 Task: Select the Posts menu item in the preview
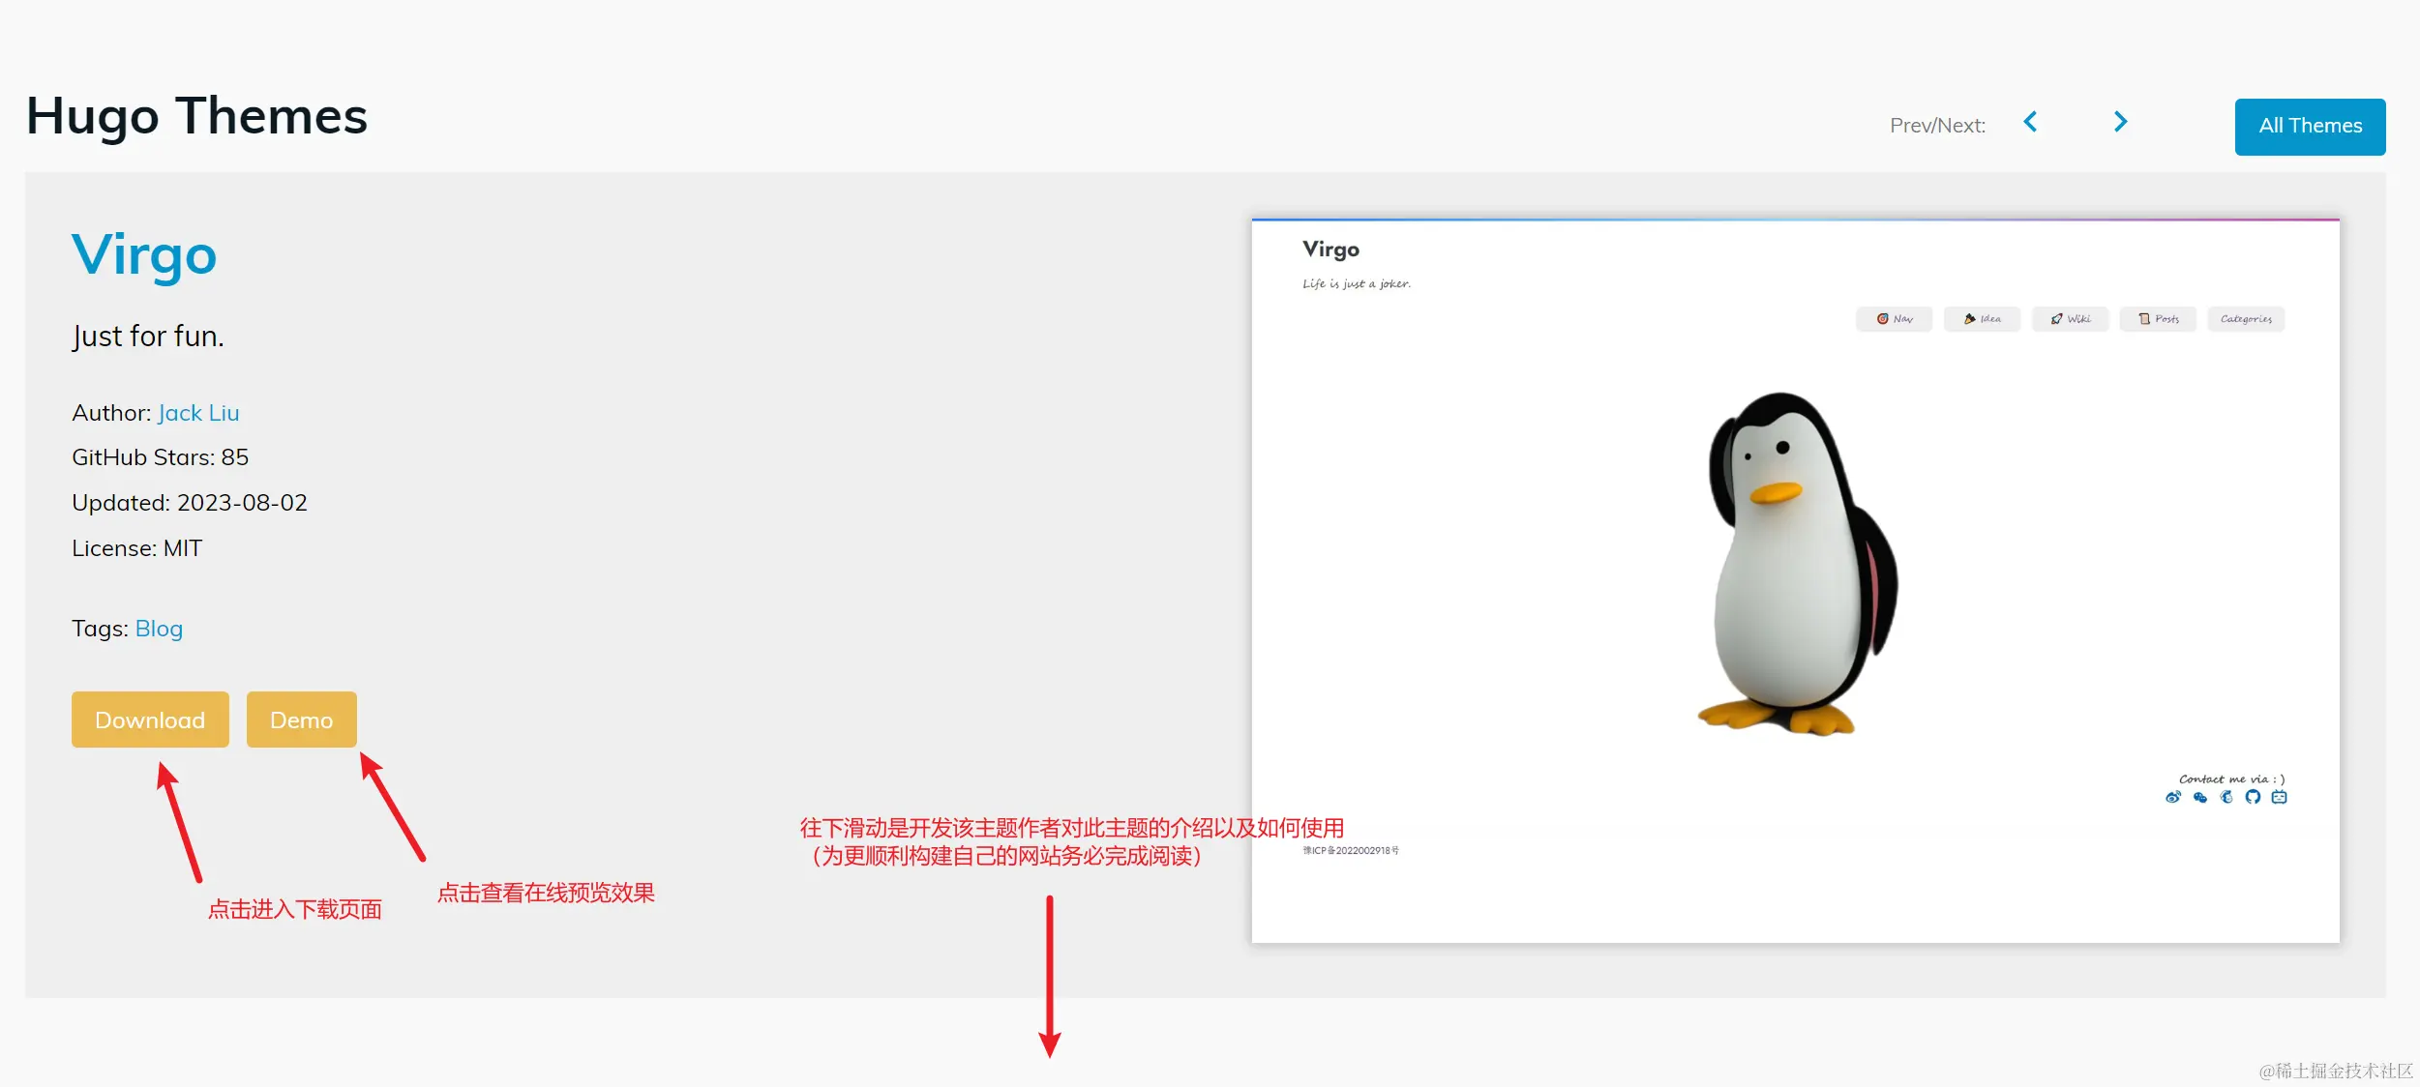coord(2158,319)
